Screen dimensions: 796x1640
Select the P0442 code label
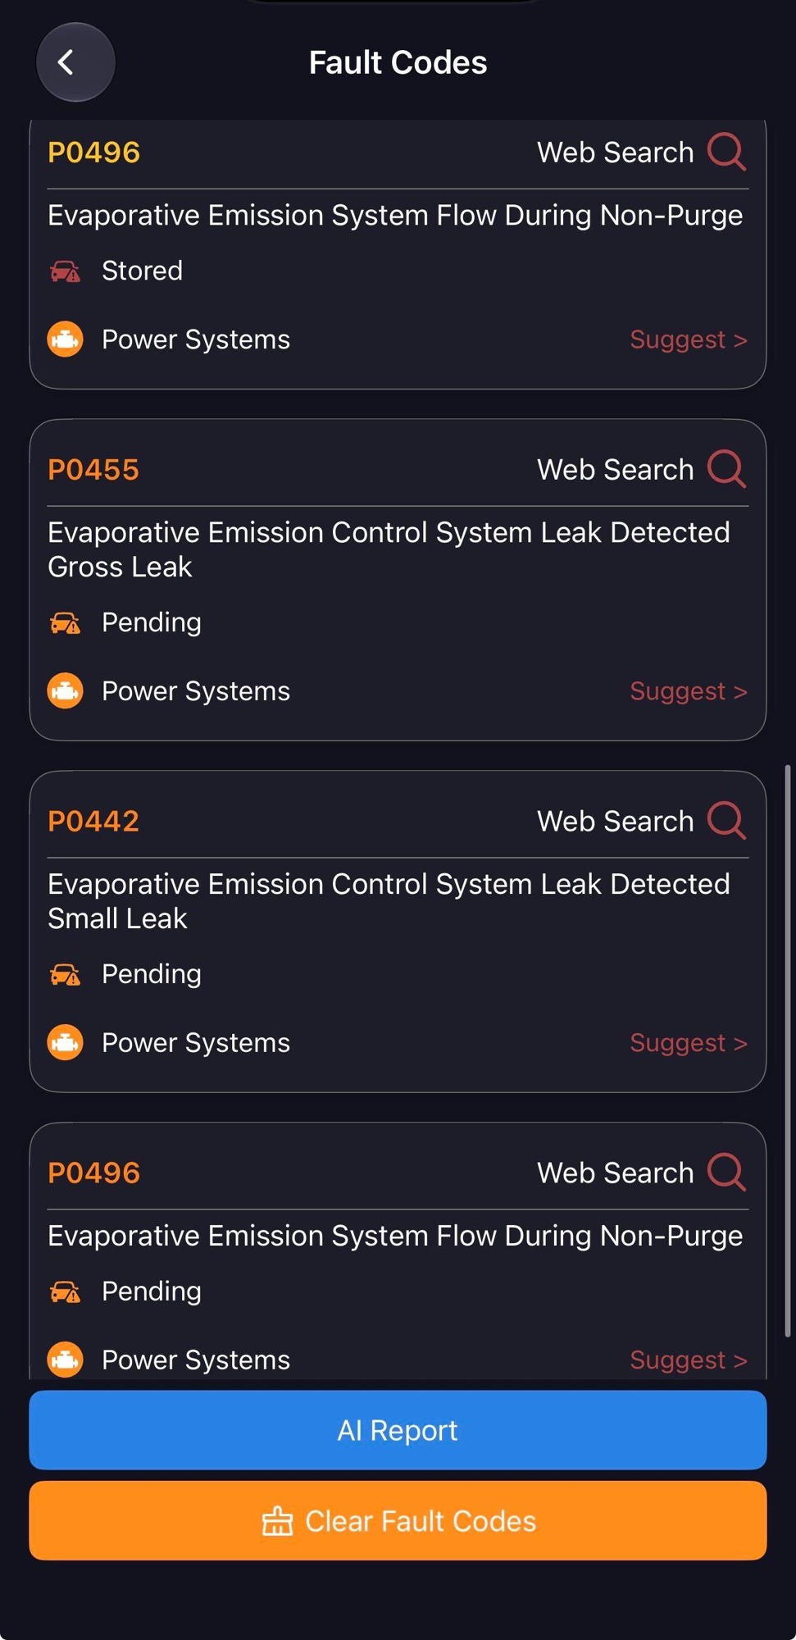coord(93,821)
